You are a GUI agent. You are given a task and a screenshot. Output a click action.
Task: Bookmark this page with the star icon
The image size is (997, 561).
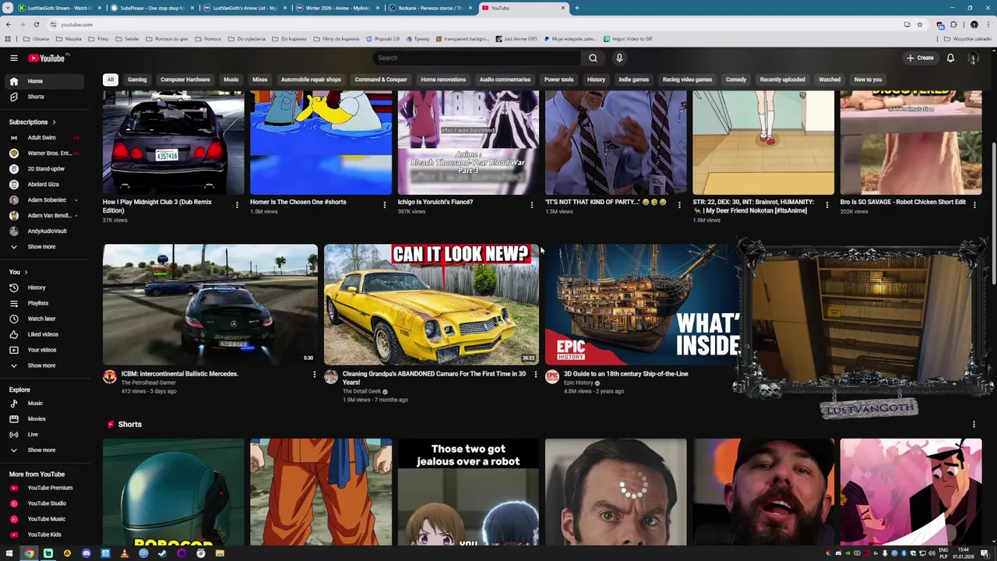pyautogui.click(x=919, y=24)
